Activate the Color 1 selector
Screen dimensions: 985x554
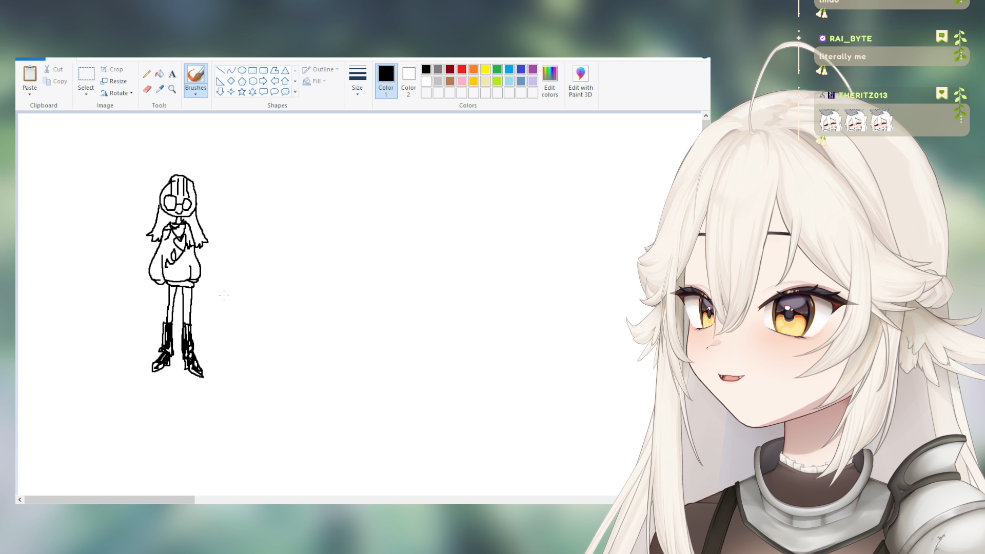(386, 81)
